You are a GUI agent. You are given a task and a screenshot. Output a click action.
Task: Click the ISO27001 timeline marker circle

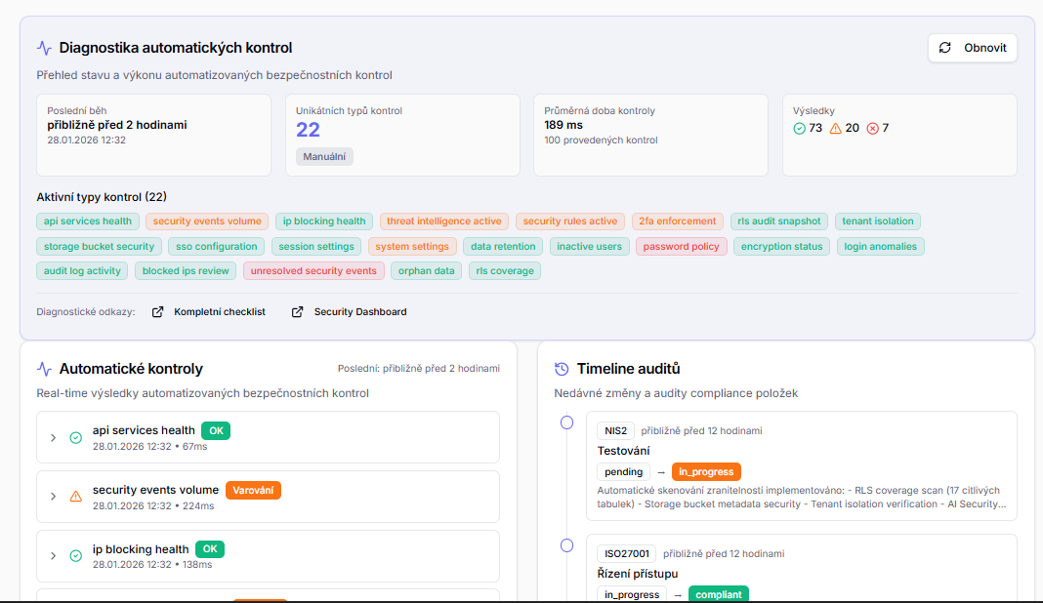566,545
